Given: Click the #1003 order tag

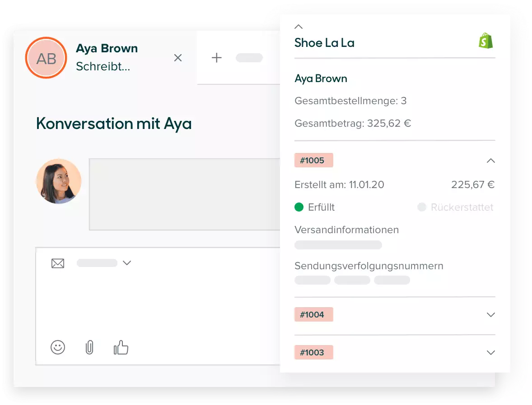Looking at the screenshot, I should (314, 353).
